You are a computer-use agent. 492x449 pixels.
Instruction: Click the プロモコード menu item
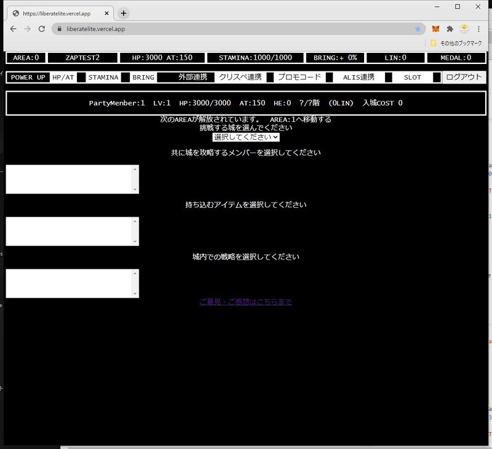[299, 77]
